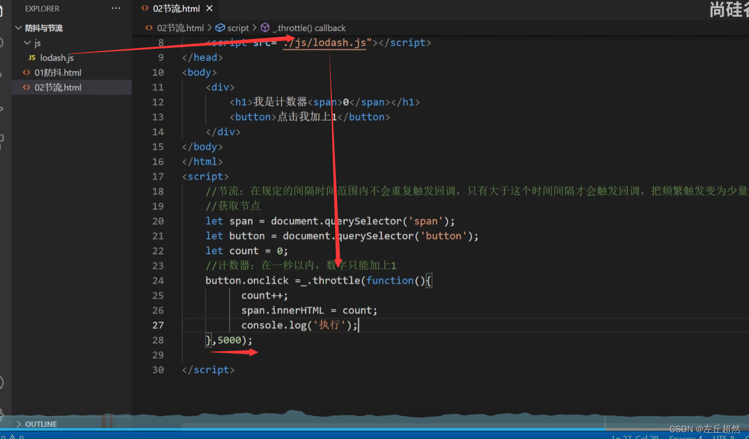
Task: Click the closing </script> tag on line 30
Action: click(208, 370)
